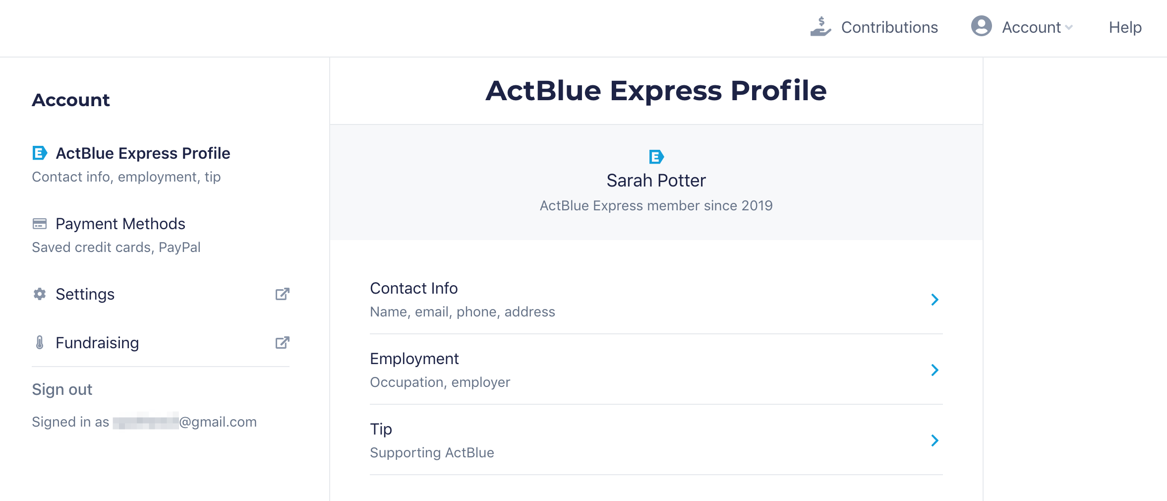Expand Contact Info using its chevron

pyautogui.click(x=934, y=300)
